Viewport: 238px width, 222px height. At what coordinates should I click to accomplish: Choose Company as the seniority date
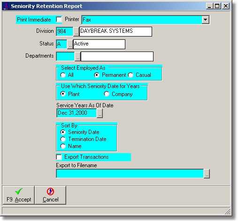point(107,94)
